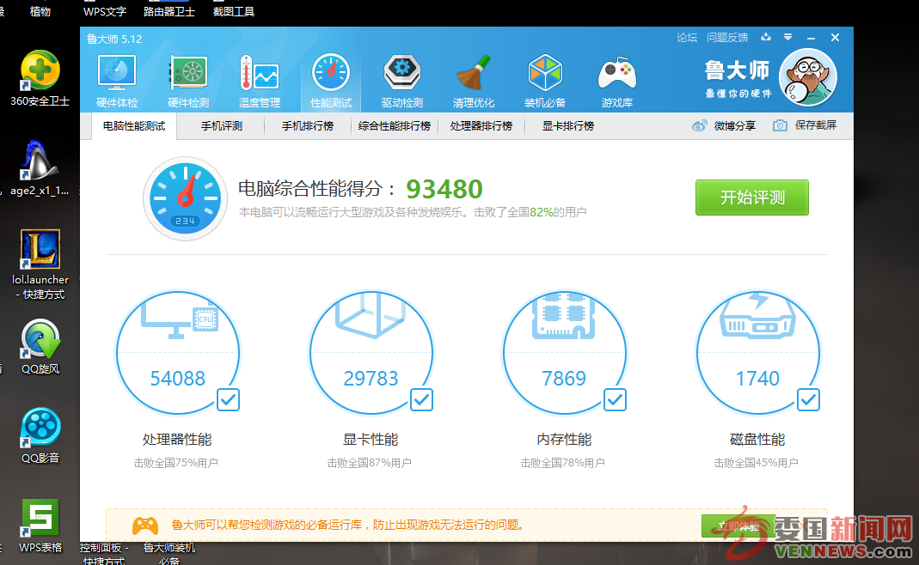The image size is (919, 565).
Task: Select the 性能测试 performance test module
Action: (331, 82)
